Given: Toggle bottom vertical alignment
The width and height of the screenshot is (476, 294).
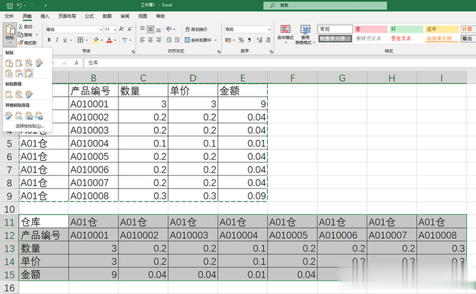Looking at the screenshot, I should click(158, 29).
